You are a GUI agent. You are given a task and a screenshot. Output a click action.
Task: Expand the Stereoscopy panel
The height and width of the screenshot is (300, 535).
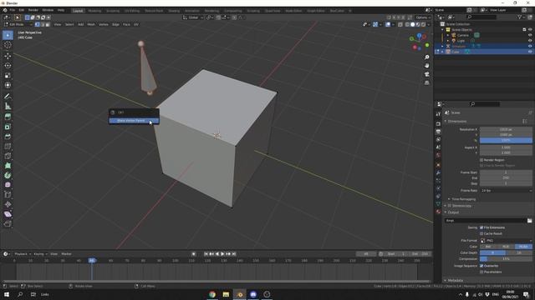point(458,206)
